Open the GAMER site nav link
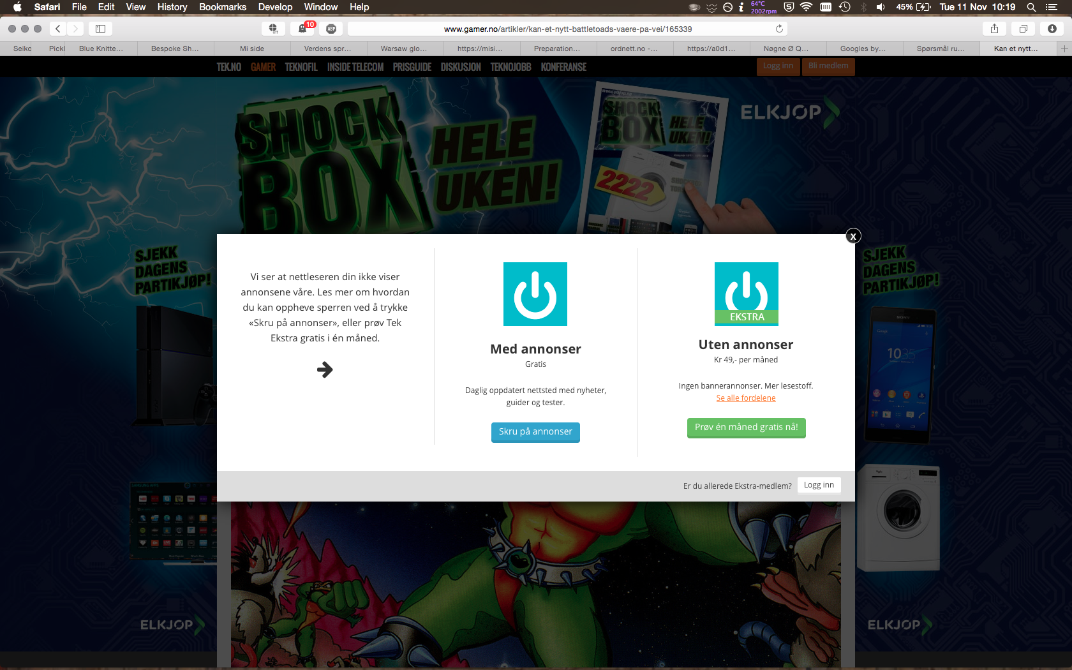Screen dimensions: 1072x670 263,67
